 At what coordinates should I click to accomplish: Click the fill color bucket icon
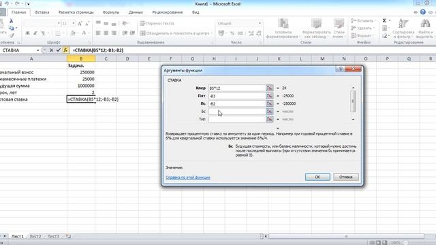click(73, 33)
